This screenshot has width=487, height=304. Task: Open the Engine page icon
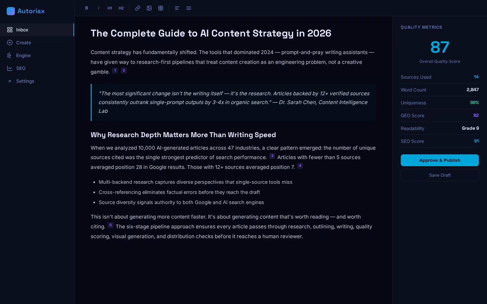[x=10, y=55]
